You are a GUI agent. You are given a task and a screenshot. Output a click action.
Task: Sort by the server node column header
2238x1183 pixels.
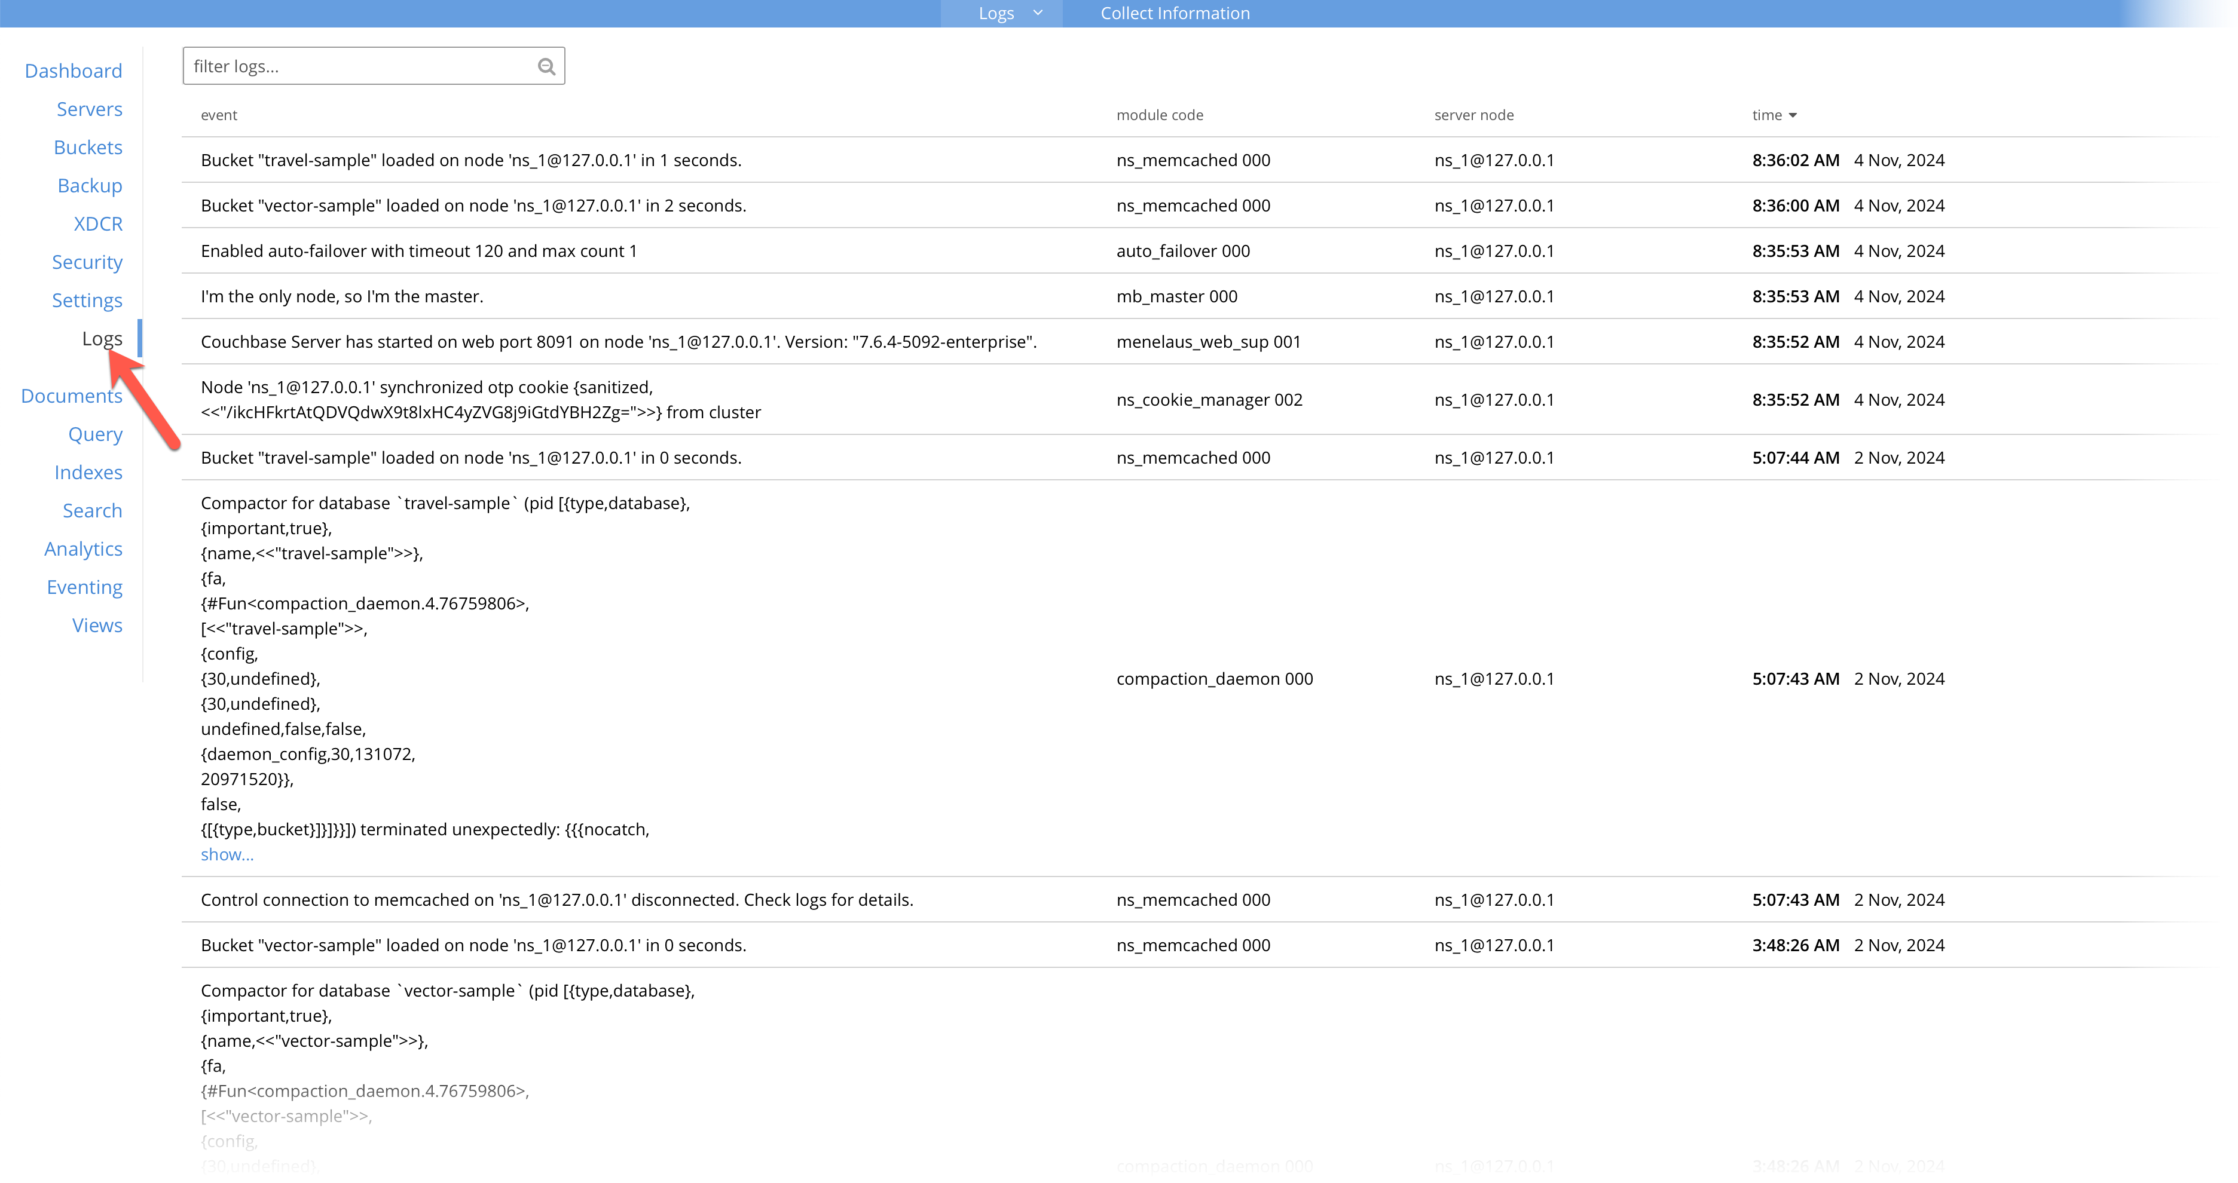coord(1473,115)
